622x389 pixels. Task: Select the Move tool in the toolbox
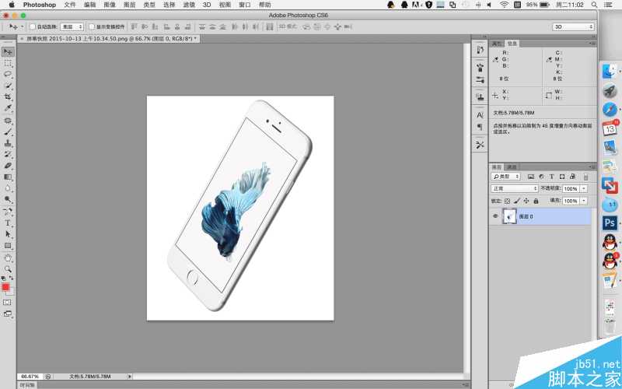(x=8, y=51)
